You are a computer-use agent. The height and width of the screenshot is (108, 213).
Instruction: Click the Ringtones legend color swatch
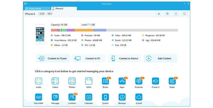(143, 36)
